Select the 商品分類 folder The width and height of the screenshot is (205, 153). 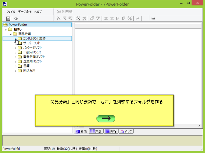pos(24,34)
